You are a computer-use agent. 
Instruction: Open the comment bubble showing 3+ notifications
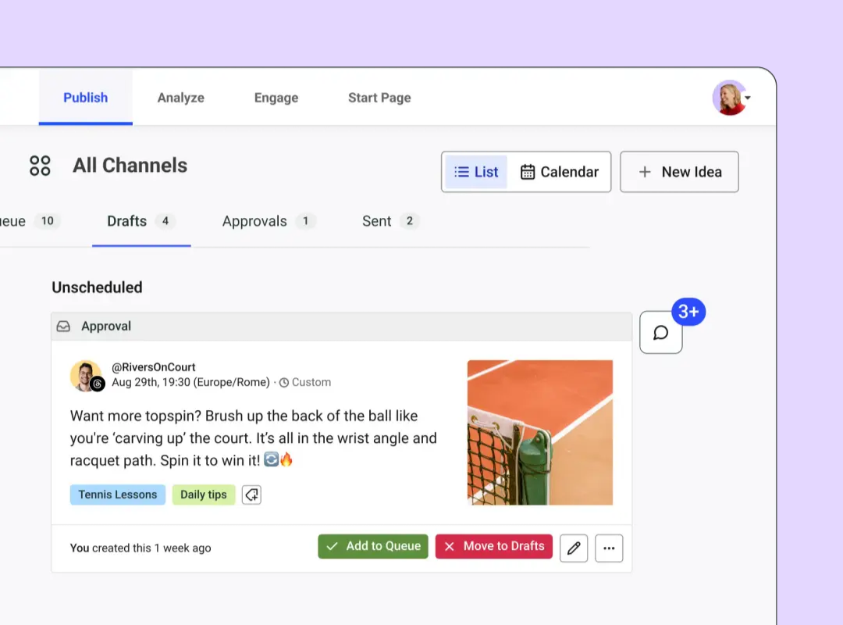pyautogui.click(x=660, y=332)
